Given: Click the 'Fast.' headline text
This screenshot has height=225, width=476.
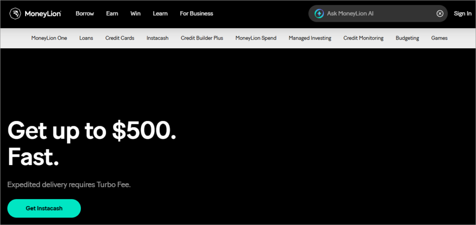Looking at the screenshot, I should [33, 157].
